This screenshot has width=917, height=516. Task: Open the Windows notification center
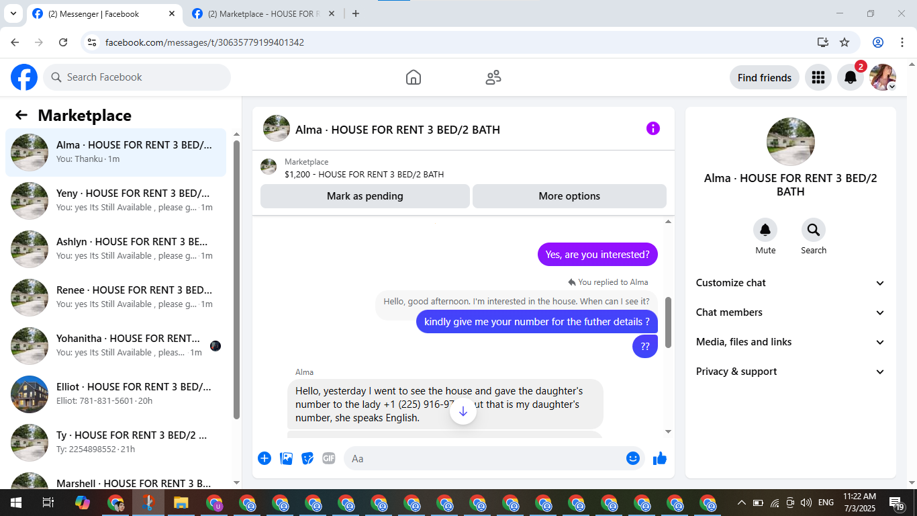897,503
